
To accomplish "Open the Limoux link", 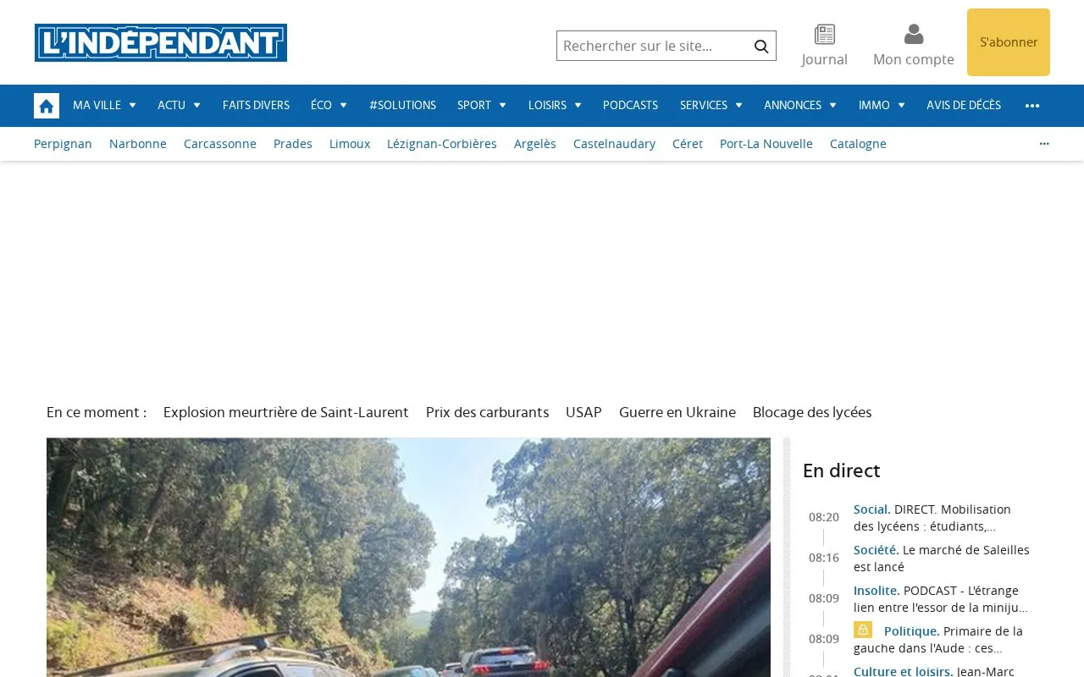I will click(350, 144).
